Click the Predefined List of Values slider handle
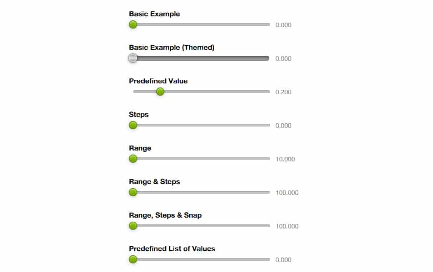The image size is (433, 272). (133, 259)
